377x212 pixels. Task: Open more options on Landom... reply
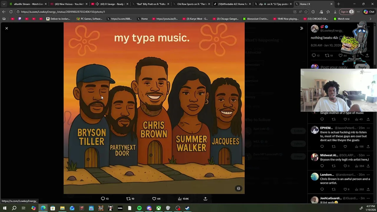coord(368,175)
